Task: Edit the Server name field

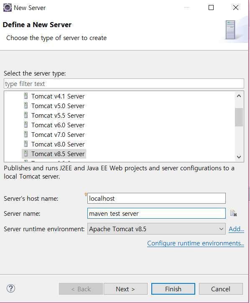Action: (x=156, y=213)
